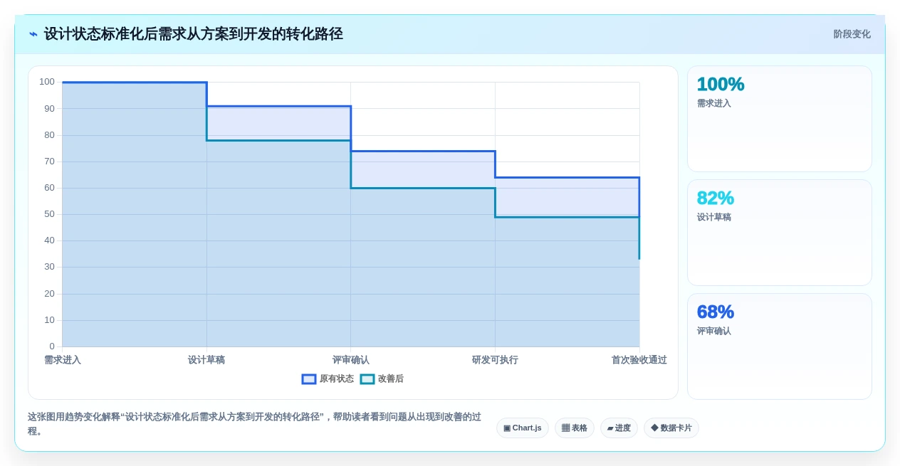
Task: Click the blue 原有状态 legend color box
Action: tap(309, 379)
